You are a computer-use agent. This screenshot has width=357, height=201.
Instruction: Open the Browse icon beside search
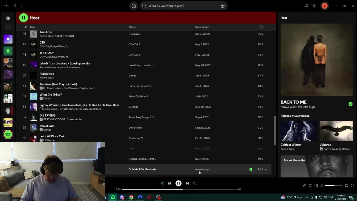point(223,6)
